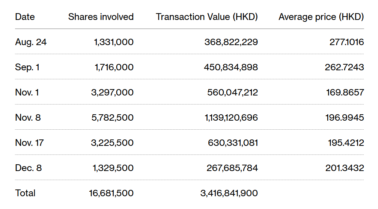
Task: Select the Sep. 1 date cell
Action: click(x=27, y=67)
